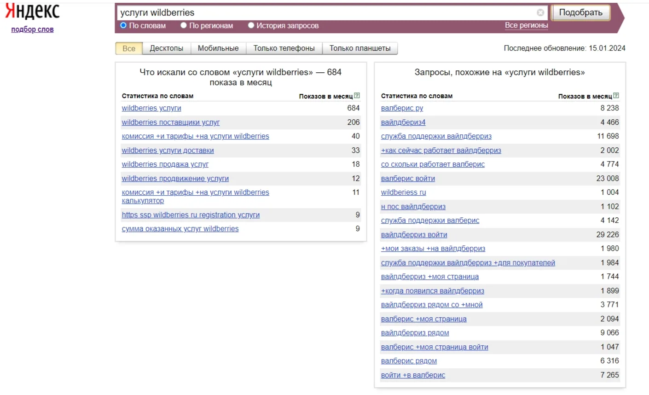Image resolution: width=649 pixels, height=395 pixels.
Task: Open '+мои заказы +на вайлдберриз' link
Action: 433,249
